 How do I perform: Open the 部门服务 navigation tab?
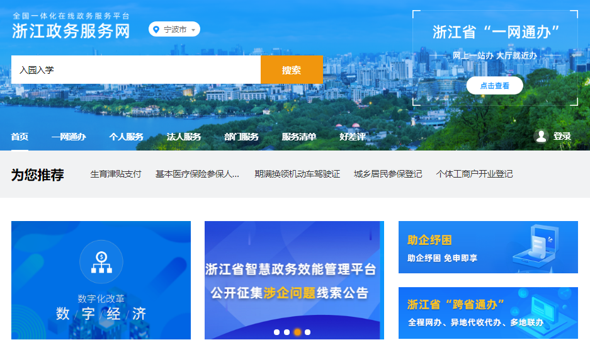tap(241, 137)
